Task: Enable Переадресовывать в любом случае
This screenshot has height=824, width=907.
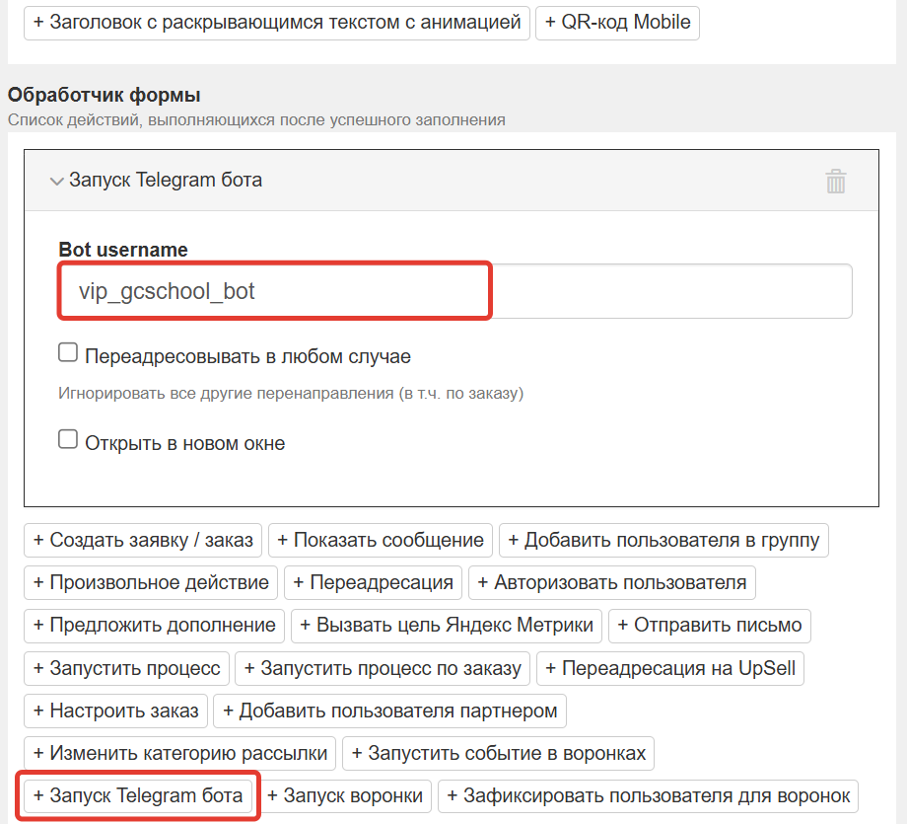Action: (67, 351)
